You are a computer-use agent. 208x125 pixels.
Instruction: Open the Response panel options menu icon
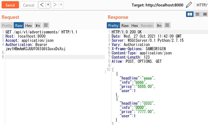[167, 25]
